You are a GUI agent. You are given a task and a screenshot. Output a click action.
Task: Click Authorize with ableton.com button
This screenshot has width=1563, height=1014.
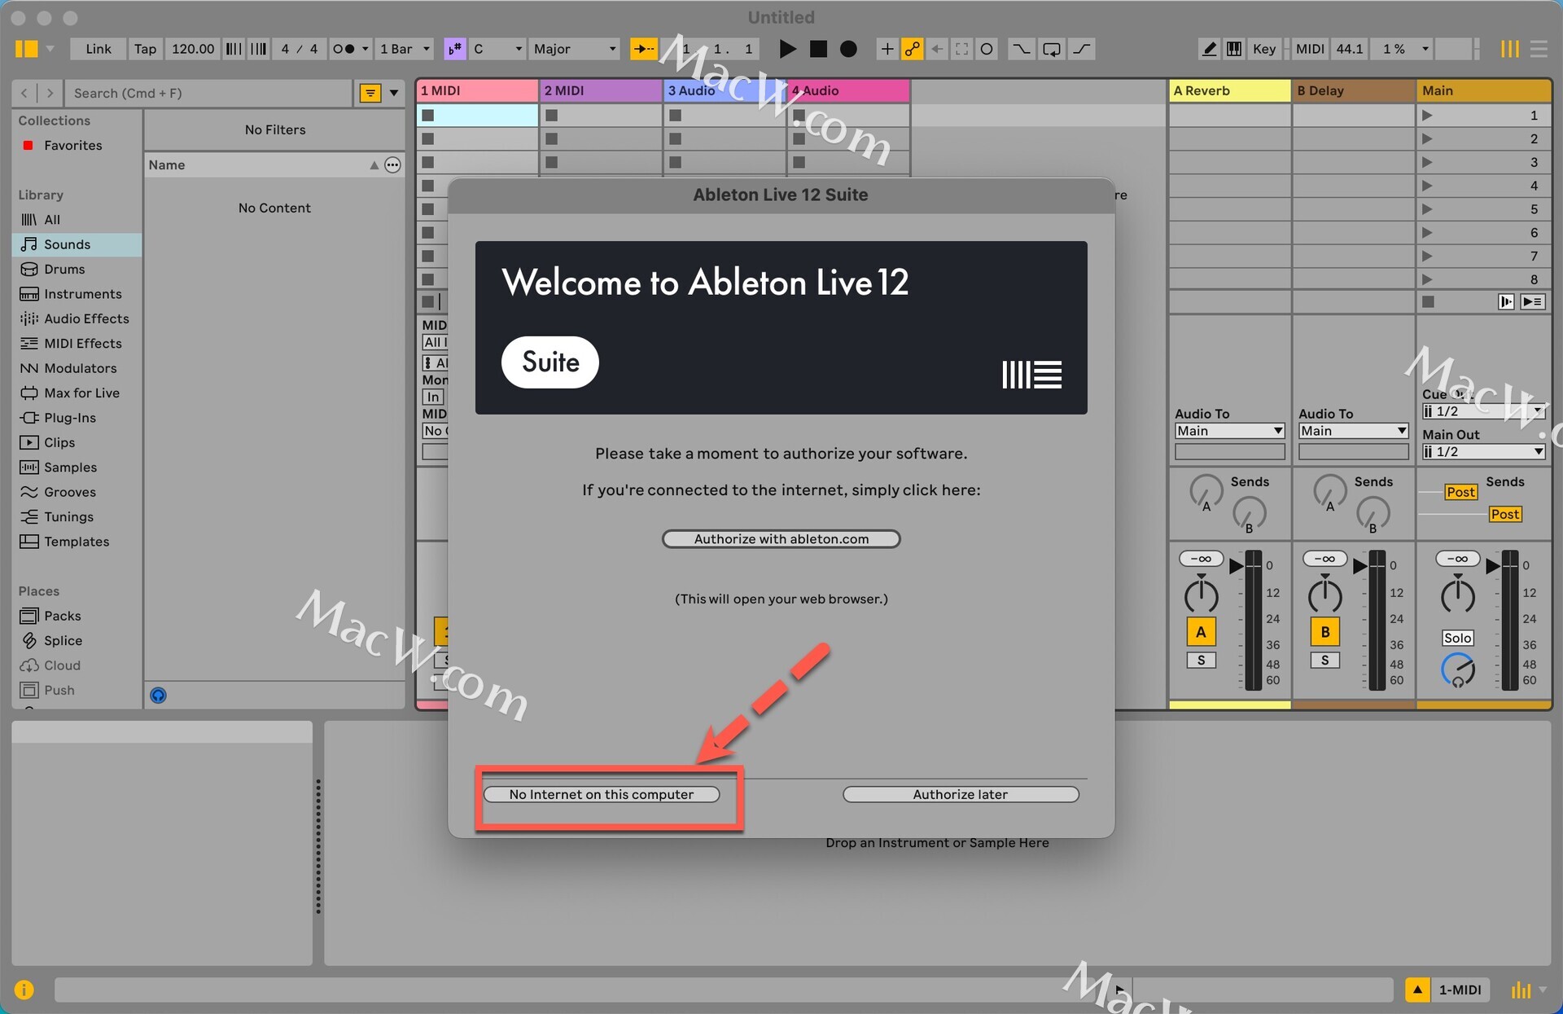[781, 539]
